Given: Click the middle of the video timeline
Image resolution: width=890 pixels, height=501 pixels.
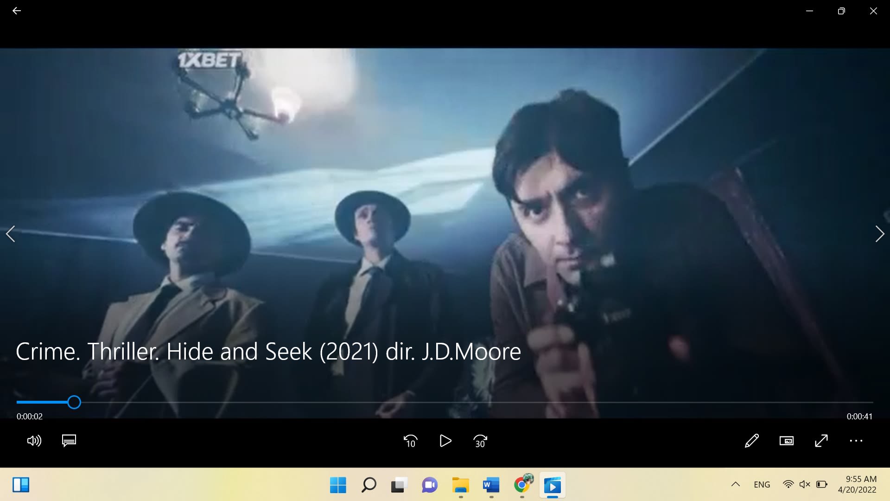Looking at the screenshot, I should [x=445, y=402].
